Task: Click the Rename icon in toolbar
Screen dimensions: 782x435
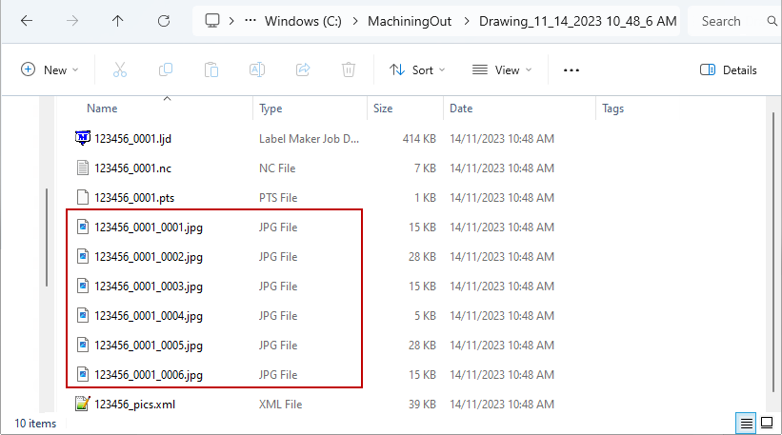Action: pos(257,69)
